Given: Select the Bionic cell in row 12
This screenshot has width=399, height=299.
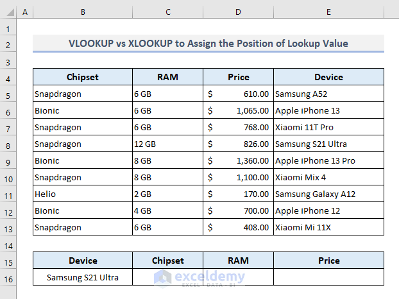Looking at the screenshot, I should 83,210.
